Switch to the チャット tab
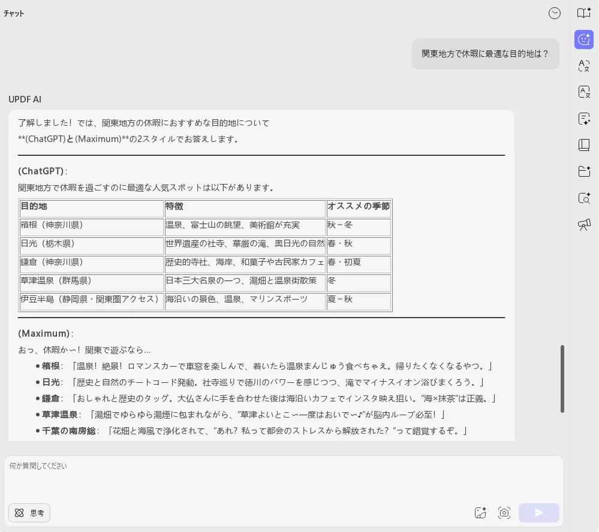Image resolution: width=599 pixels, height=532 pixels. (x=13, y=13)
